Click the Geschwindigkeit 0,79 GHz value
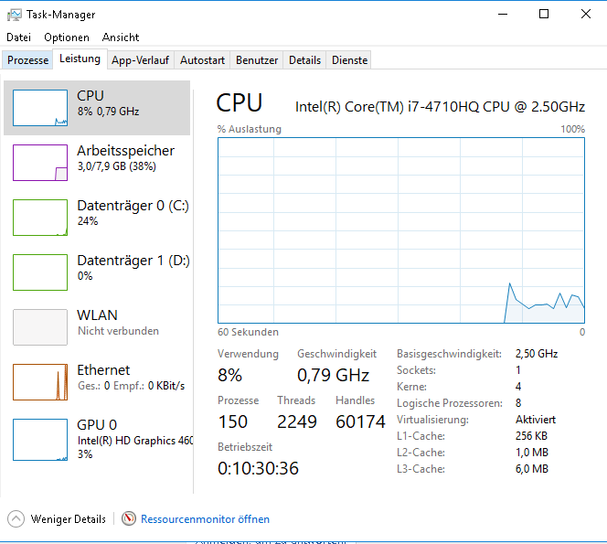 point(333,375)
